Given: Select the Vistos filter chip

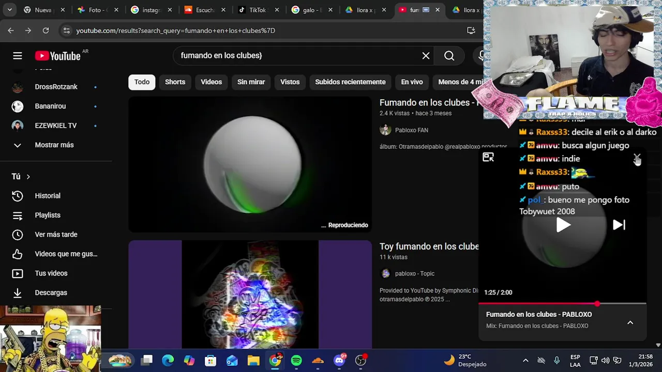Looking at the screenshot, I should tap(290, 82).
